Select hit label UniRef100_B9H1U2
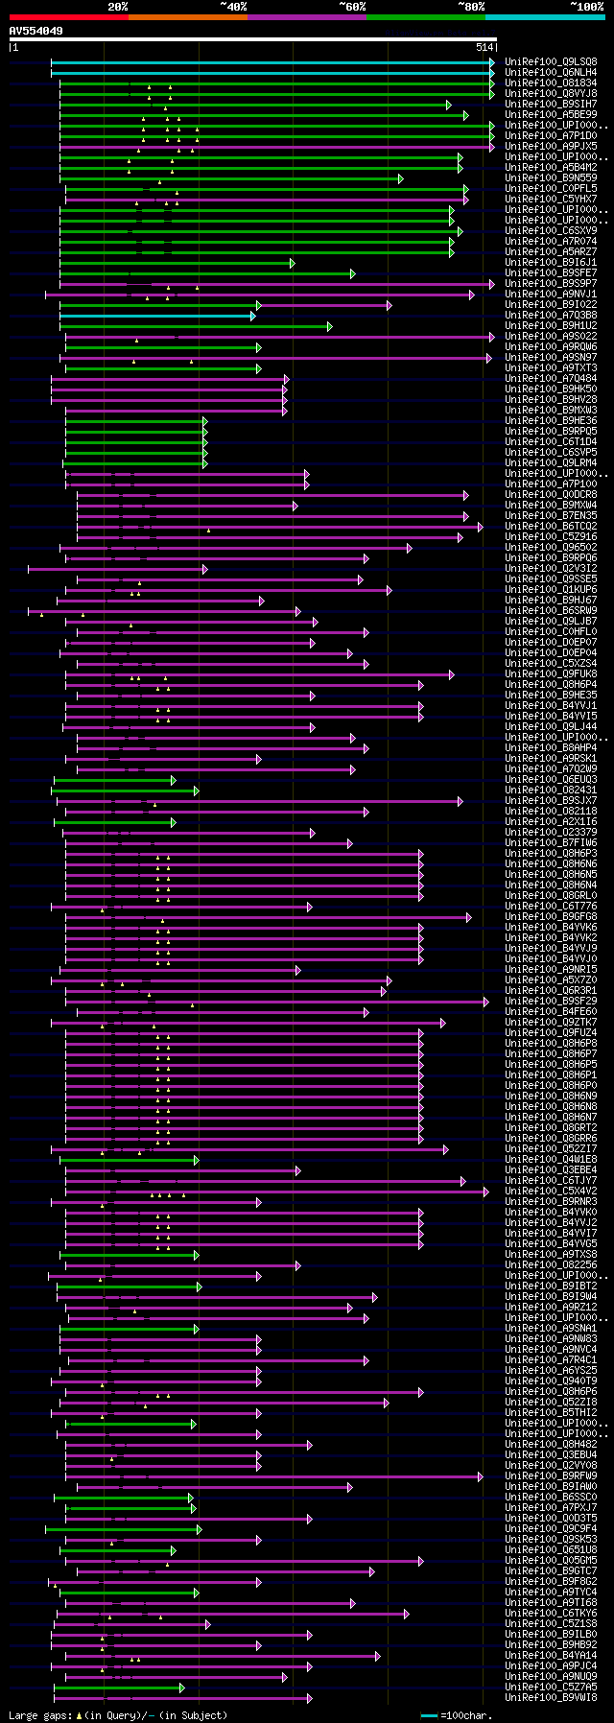614x1723 pixels. [x=551, y=325]
